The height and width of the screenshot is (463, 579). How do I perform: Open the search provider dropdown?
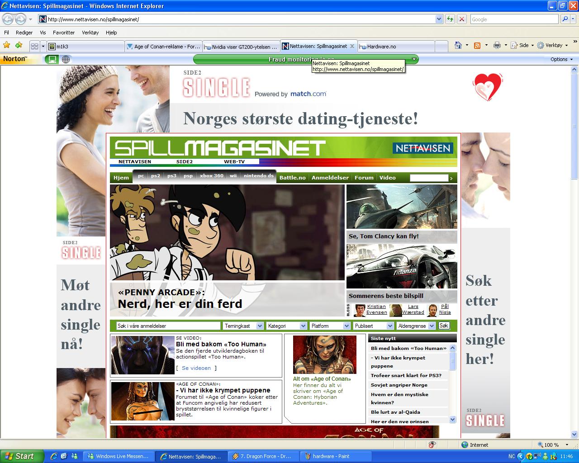[572, 19]
